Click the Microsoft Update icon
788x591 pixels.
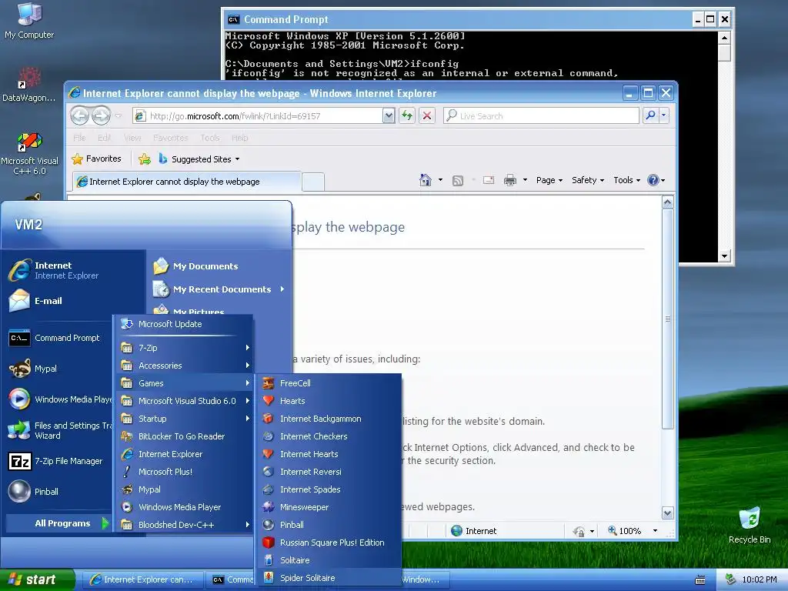(127, 324)
